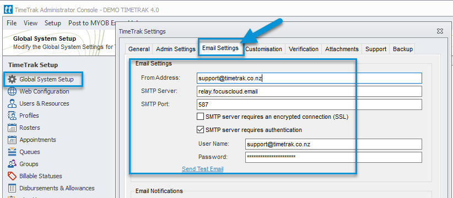Open the View menu

click(31, 23)
